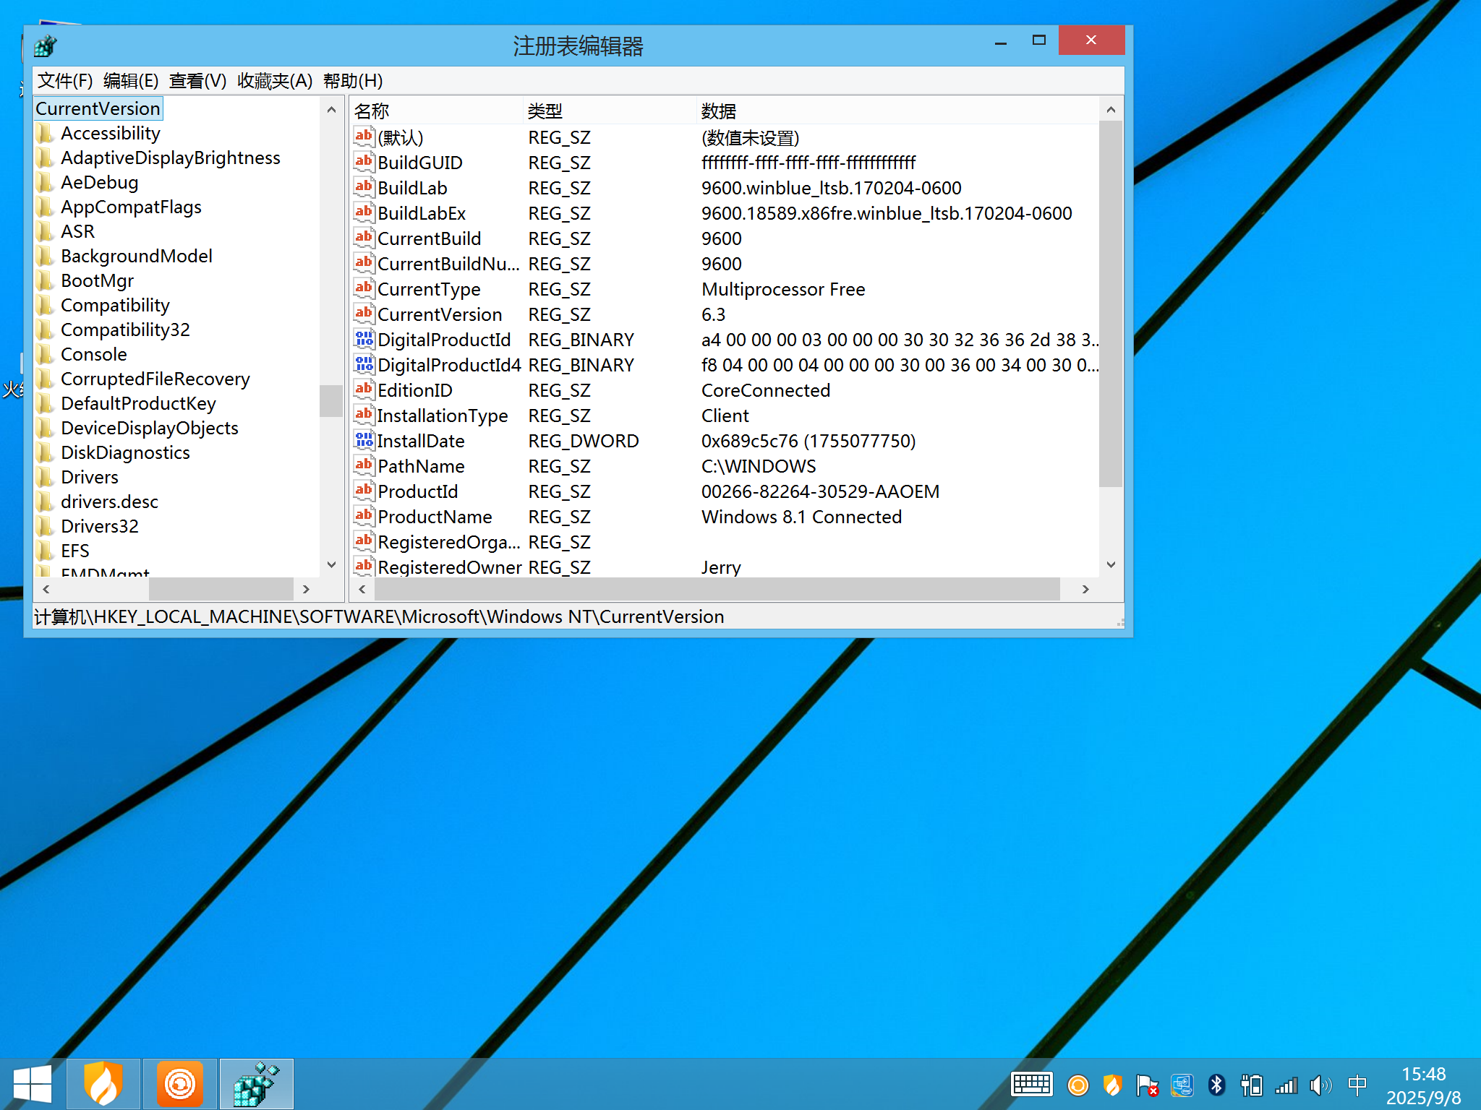The width and height of the screenshot is (1481, 1110).
Task: Click the string icon beside BuildLab
Action: click(364, 187)
